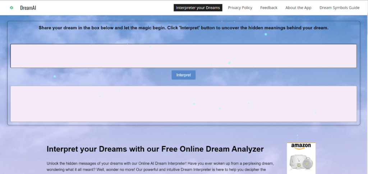Image resolution: width=368 pixels, height=174 pixels.
Task: Click the Free Online Dream Analyzer heading
Action: 155,149
